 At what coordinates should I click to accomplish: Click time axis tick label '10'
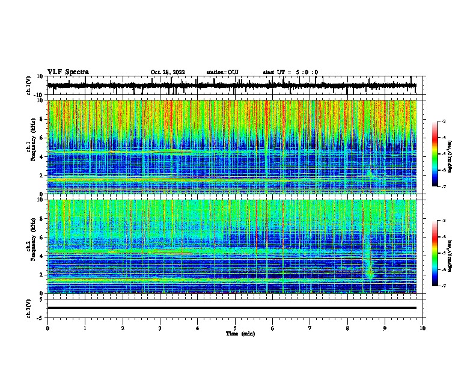coord(423,328)
